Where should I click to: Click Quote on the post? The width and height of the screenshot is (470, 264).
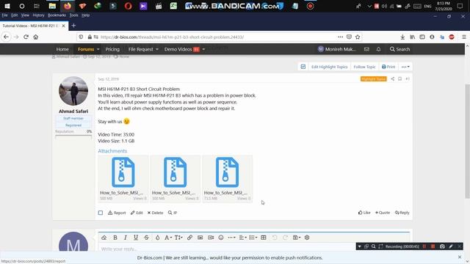(x=383, y=213)
